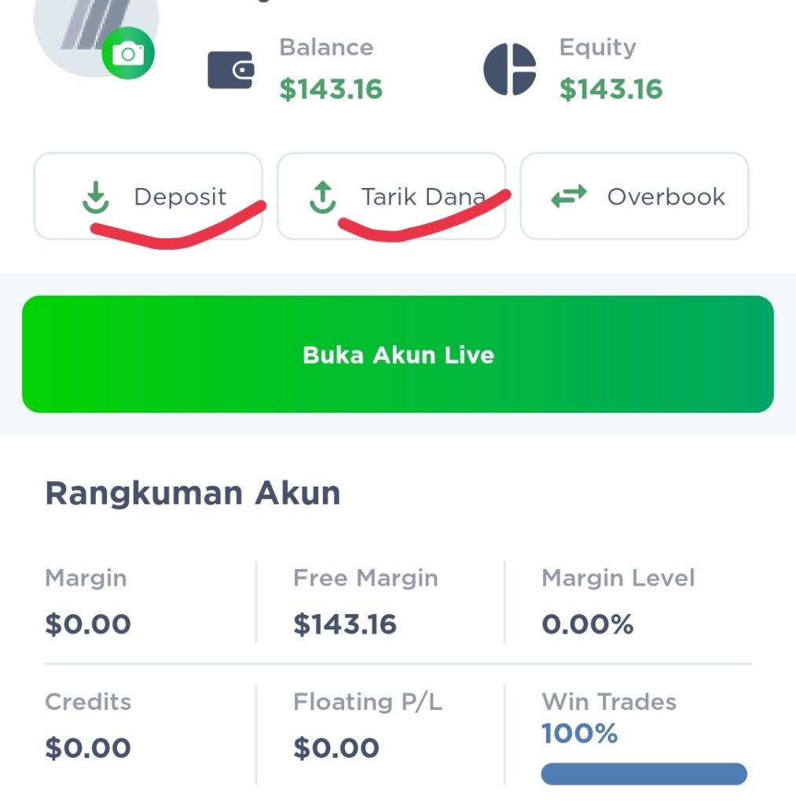Select the wallet icon next to Balance
The width and height of the screenshot is (796, 805).
click(230, 68)
